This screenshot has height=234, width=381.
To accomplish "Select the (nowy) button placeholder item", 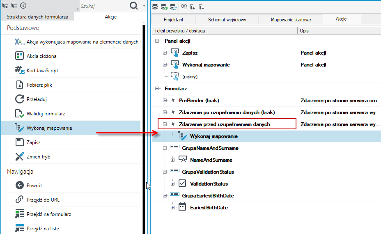I will [x=190, y=77].
